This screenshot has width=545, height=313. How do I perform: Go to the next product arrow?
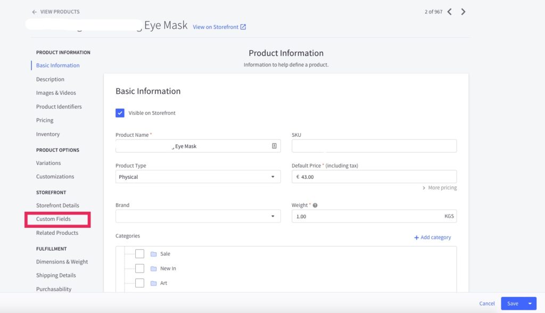pyautogui.click(x=463, y=12)
